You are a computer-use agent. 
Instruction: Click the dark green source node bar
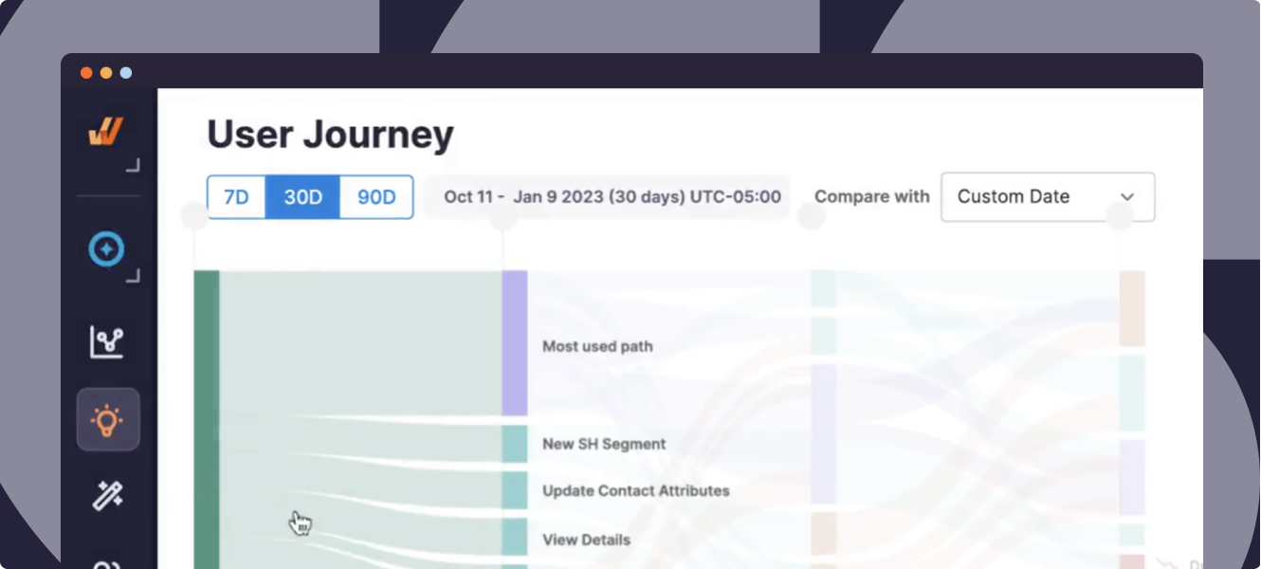[207, 417]
